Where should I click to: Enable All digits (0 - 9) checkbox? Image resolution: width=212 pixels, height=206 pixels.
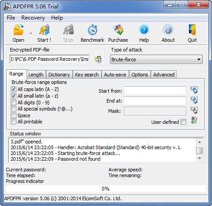pyautogui.click(x=13, y=103)
